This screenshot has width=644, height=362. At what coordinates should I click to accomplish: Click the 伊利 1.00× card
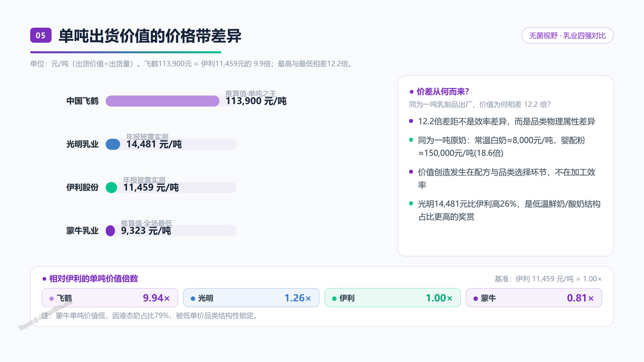pos(392,298)
